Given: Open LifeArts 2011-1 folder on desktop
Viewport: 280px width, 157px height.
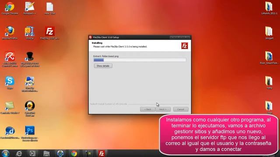Looking at the screenshot, I should (269, 8).
